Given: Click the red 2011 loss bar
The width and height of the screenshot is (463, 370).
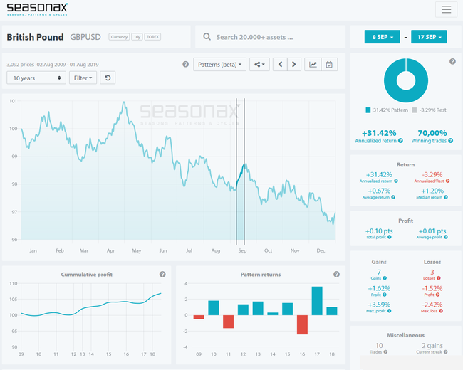Looking at the screenshot, I should [228, 322].
